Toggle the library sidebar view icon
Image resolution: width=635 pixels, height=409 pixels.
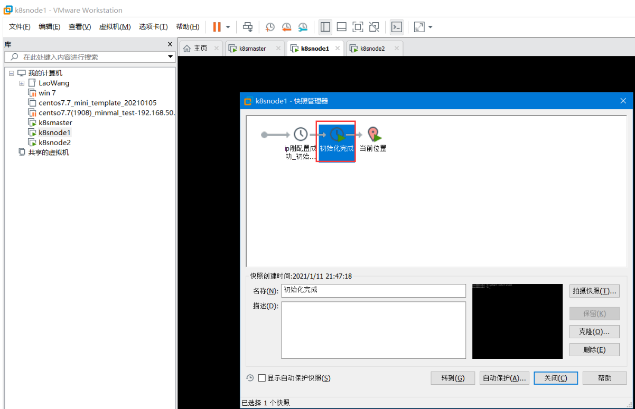(x=325, y=27)
